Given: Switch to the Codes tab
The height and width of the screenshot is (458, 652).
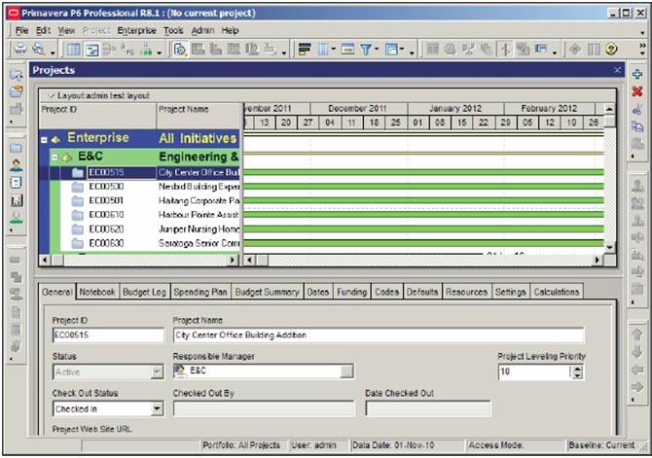Looking at the screenshot, I should [x=386, y=292].
